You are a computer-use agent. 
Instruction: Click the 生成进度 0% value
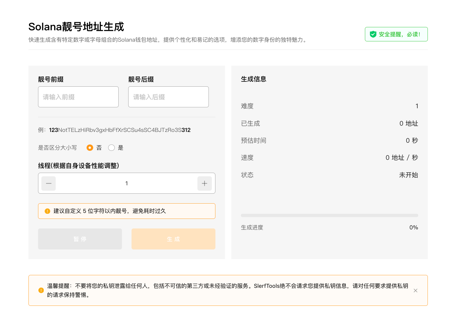pyautogui.click(x=414, y=227)
